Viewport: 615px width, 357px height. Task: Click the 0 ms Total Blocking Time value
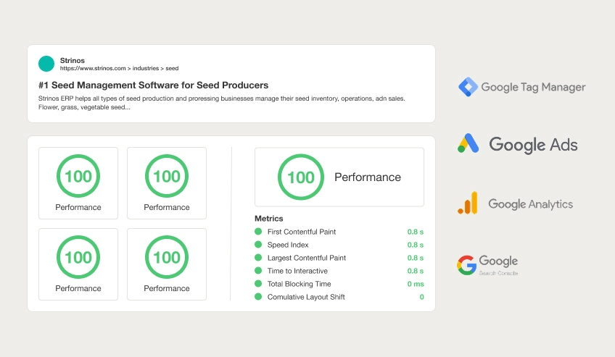pos(416,284)
